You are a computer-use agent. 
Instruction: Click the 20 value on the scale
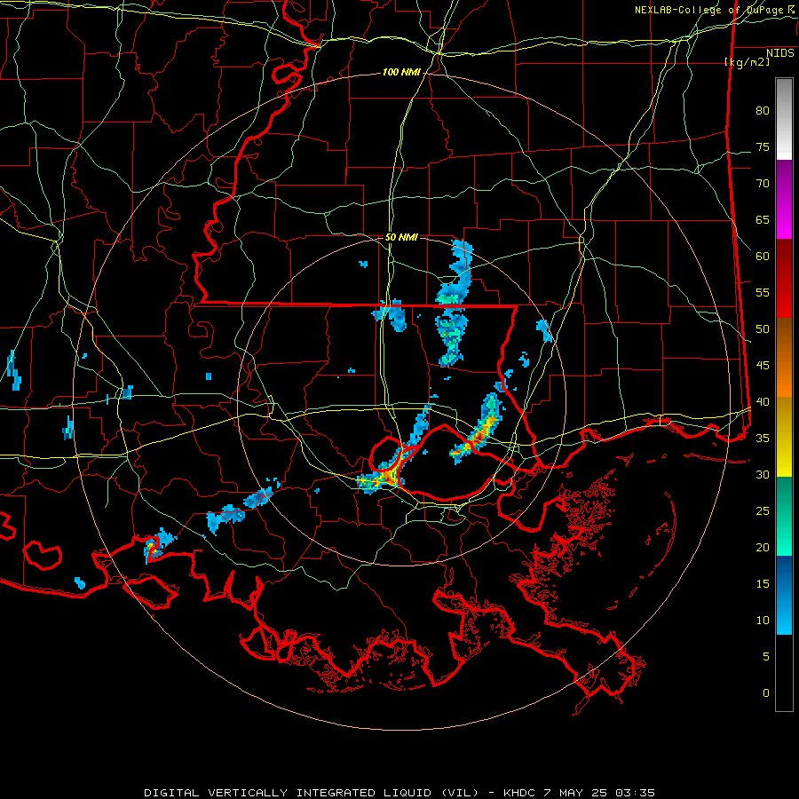tap(763, 548)
